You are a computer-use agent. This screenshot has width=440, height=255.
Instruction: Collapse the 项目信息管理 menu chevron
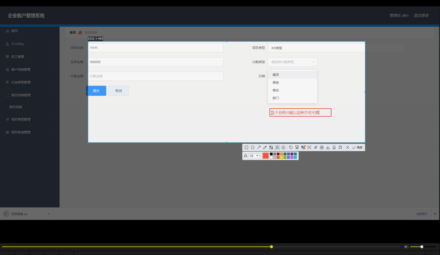[54, 95]
